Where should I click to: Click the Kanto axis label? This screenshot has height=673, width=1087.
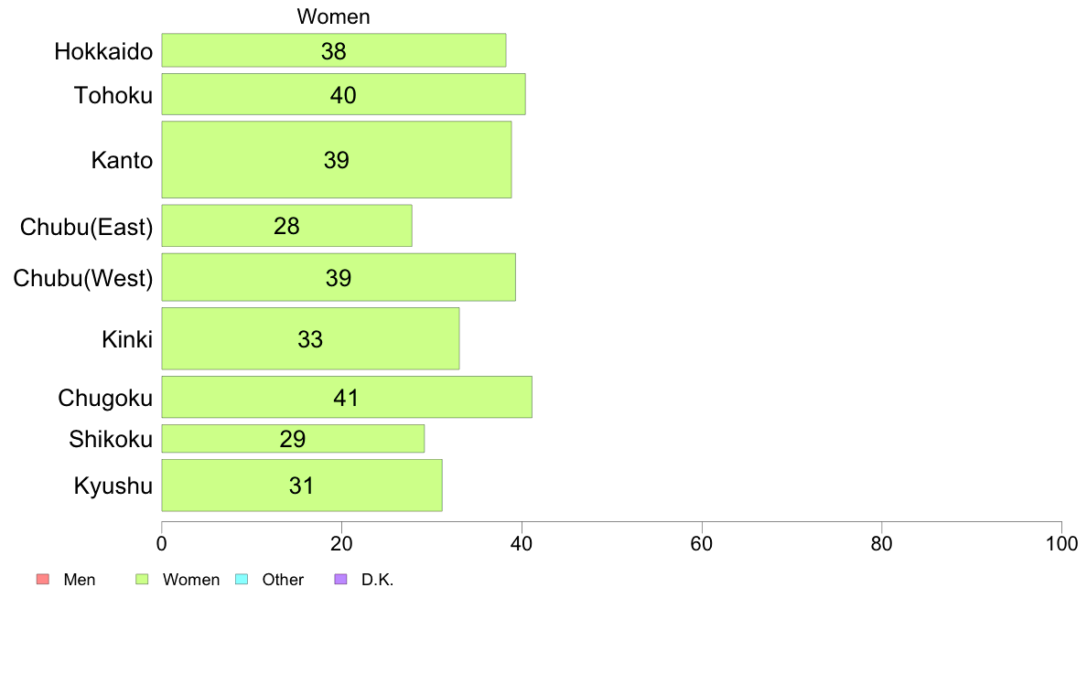click(x=122, y=160)
